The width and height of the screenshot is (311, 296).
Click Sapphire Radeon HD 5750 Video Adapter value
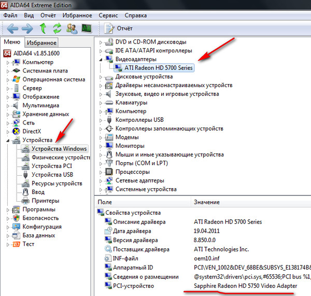[245, 286]
